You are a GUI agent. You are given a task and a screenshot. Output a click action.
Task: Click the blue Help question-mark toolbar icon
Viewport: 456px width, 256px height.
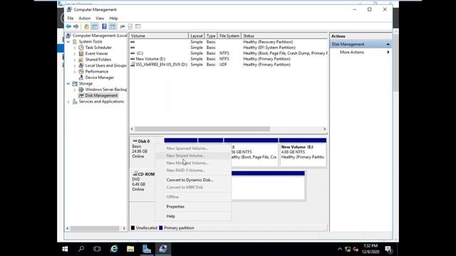[x=104, y=26]
